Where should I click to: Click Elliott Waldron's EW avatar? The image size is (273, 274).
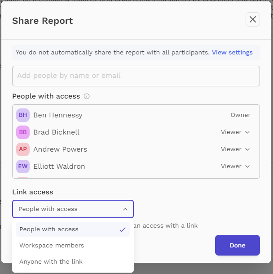[23, 166]
